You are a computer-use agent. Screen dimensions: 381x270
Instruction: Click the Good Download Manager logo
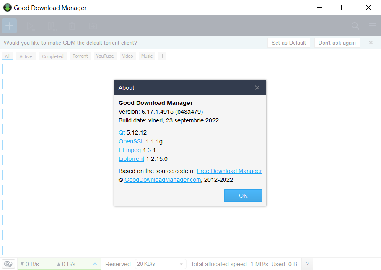click(7, 8)
